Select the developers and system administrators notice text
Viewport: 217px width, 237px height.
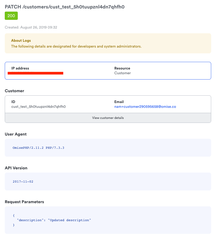click(76, 46)
